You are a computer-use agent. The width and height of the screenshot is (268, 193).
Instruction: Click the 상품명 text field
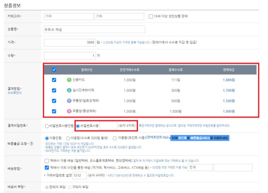(94, 29)
